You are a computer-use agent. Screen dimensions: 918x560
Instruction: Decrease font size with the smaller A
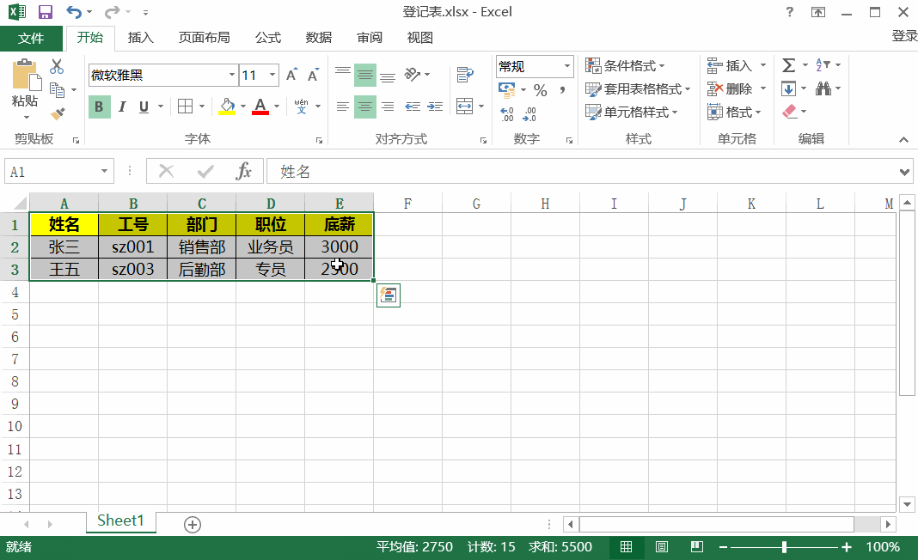pyautogui.click(x=313, y=75)
